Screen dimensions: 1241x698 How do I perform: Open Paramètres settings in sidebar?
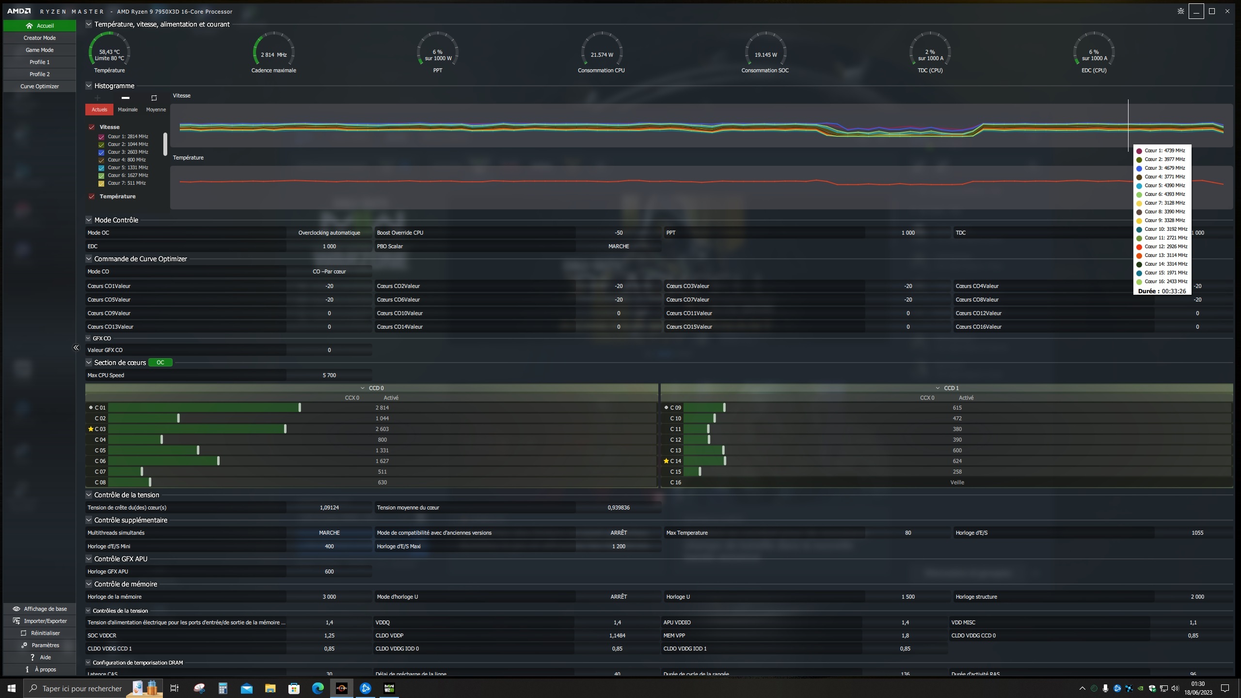pos(40,645)
